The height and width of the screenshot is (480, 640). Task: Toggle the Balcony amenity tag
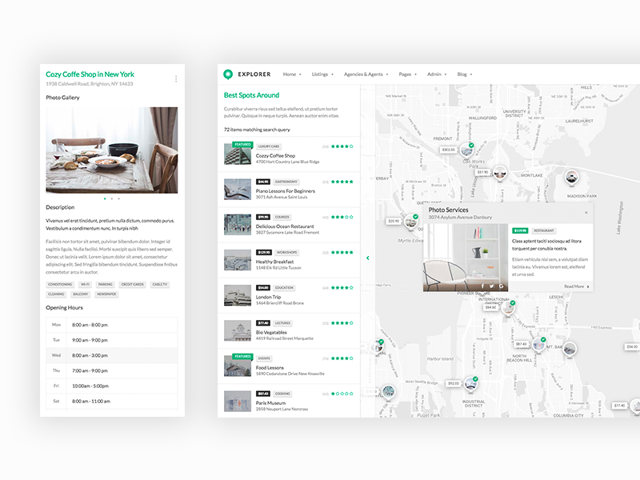[x=80, y=294]
